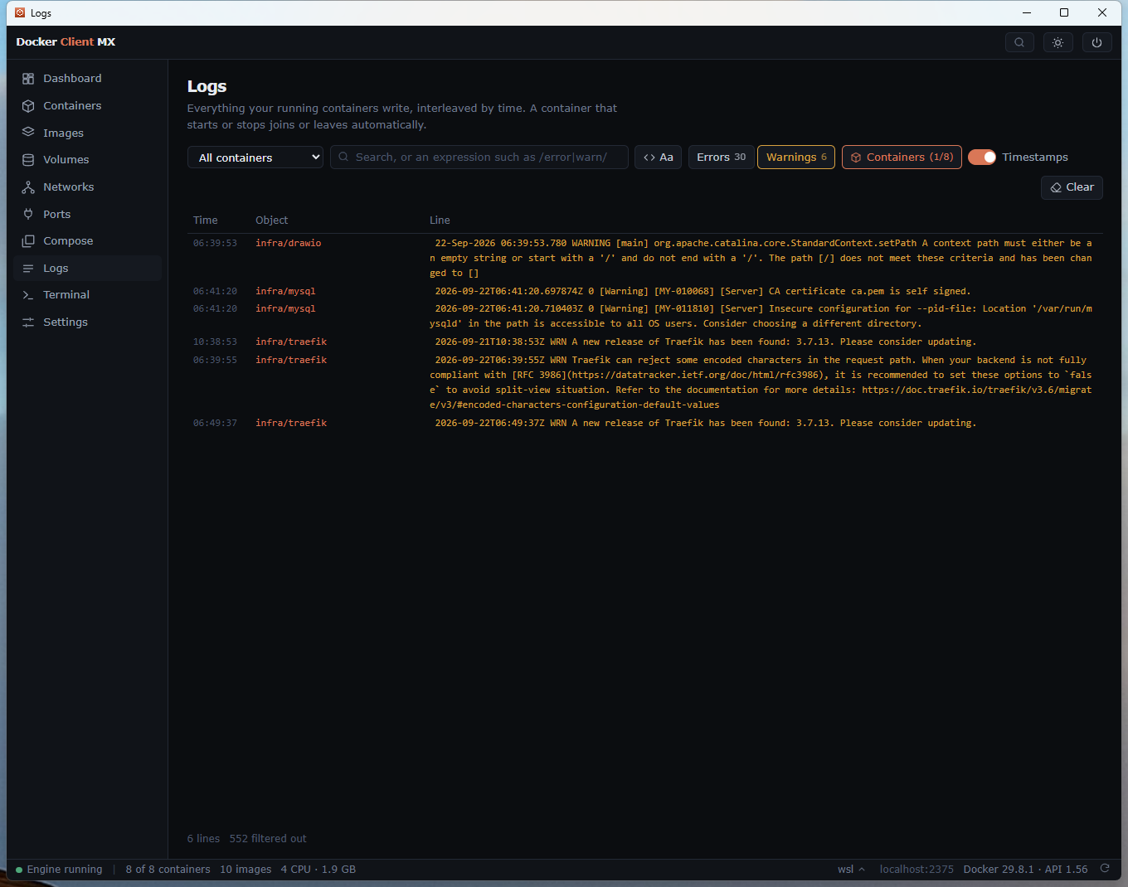Image resolution: width=1128 pixels, height=887 pixels.
Task: Click the Networks node icon in the sidebar
Action: click(x=28, y=187)
